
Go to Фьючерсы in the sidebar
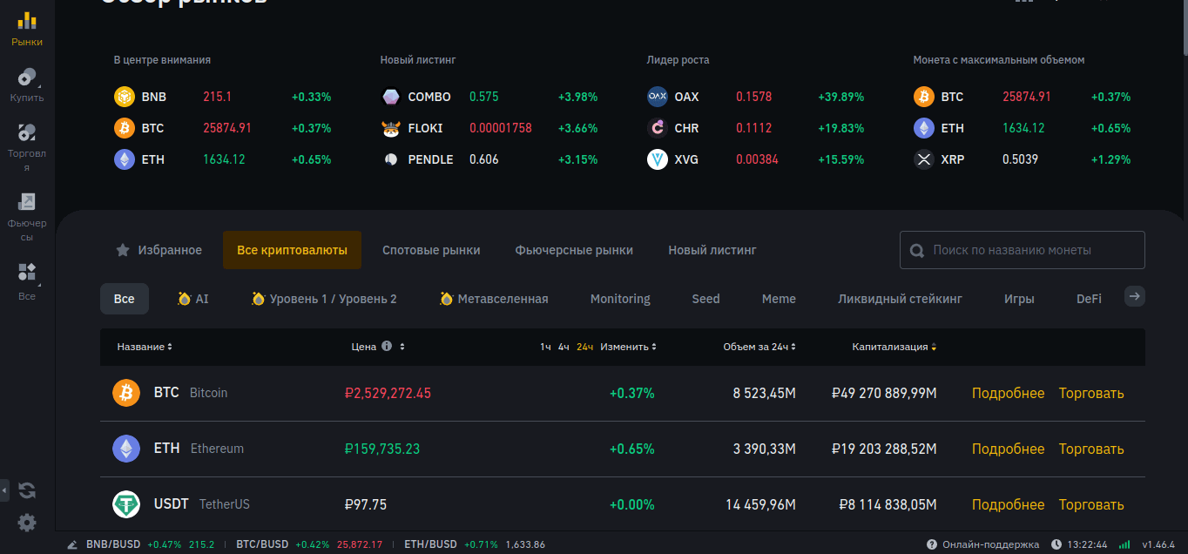[27, 215]
